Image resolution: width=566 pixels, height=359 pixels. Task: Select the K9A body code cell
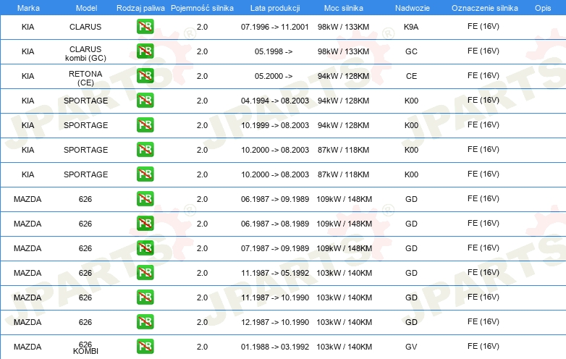point(411,28)
